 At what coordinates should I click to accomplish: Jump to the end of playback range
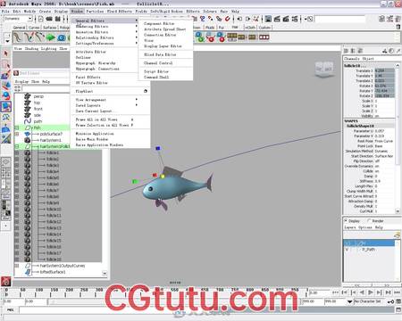coord(397,292)
